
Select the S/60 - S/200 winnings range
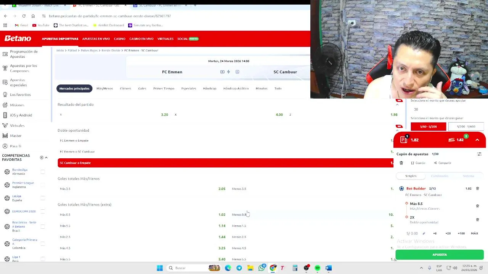428,126
